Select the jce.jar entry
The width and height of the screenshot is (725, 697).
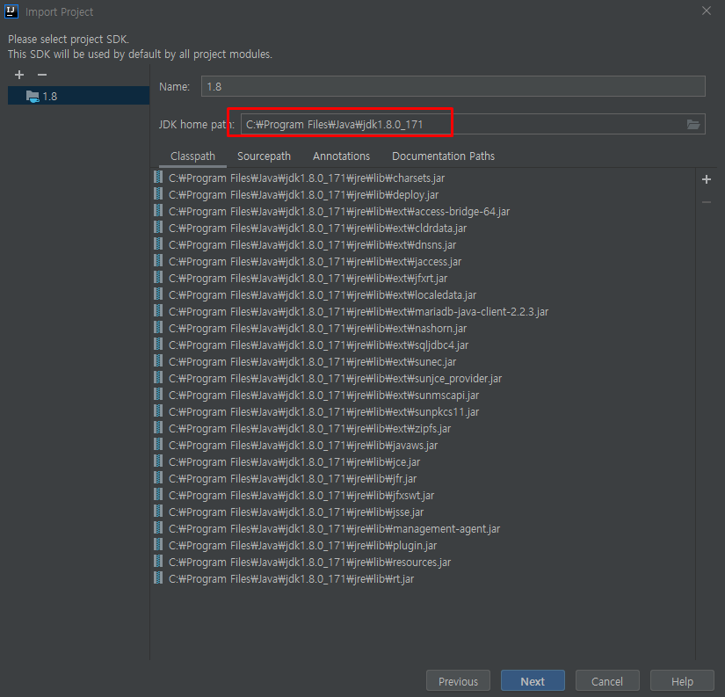coord(423,461)
